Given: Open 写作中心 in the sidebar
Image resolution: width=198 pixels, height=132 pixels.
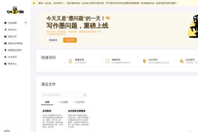Looking at the screenshot, I should [13, 30].
